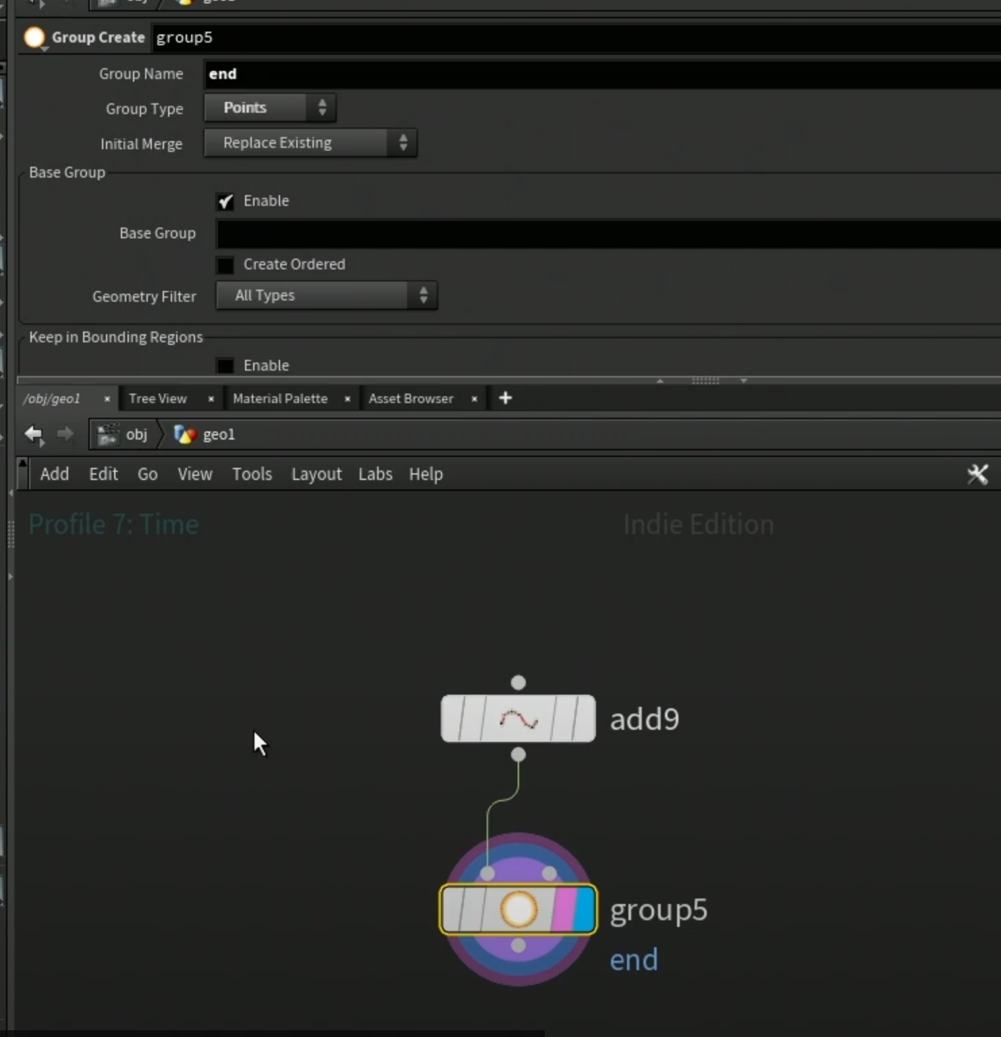
Task: Switch to the Tree View tab
Action: pos(158,398)
